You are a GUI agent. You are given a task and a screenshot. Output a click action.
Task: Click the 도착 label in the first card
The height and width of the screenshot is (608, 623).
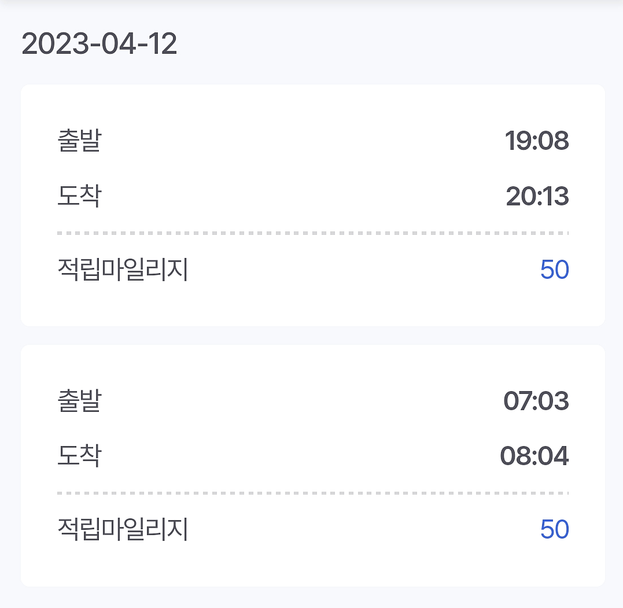(x=78, y=196)
